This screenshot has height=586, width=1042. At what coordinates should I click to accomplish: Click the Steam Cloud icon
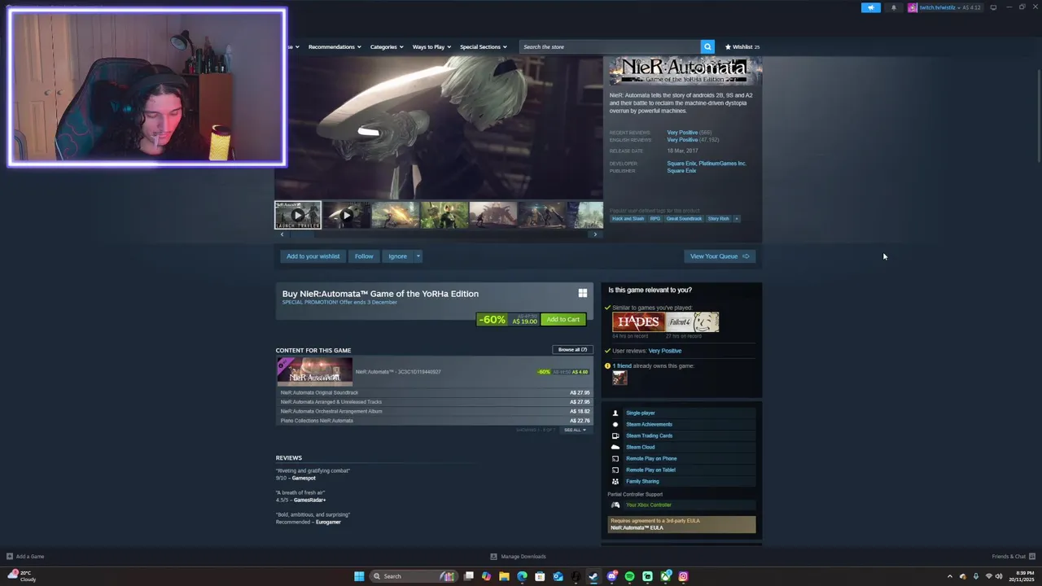(x=615, y=447)
